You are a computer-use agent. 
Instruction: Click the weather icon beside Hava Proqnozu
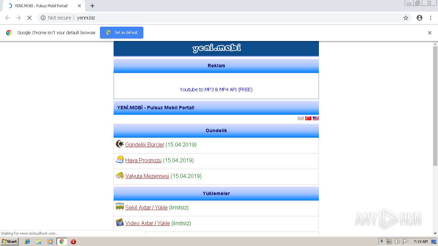[119, 160]
